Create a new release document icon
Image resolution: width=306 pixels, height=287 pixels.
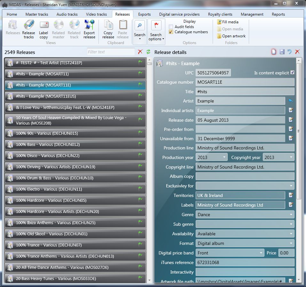click(x=274, y=52)
